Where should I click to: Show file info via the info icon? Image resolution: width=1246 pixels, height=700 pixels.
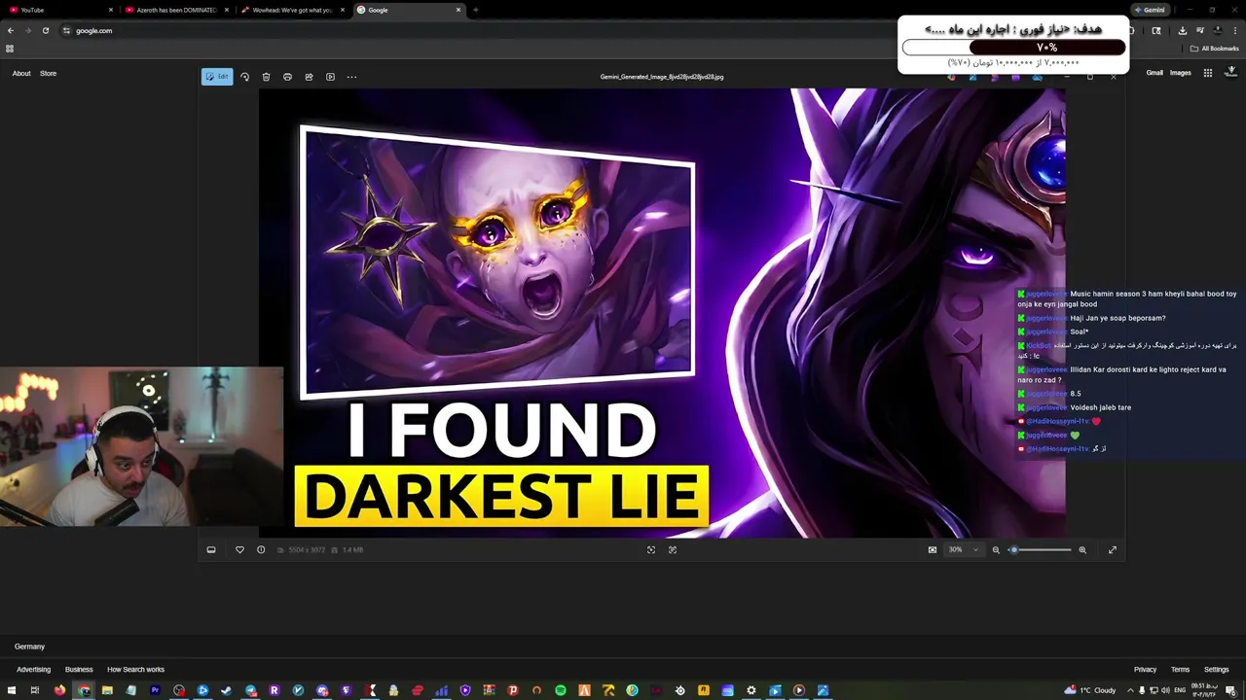[261, 549]
